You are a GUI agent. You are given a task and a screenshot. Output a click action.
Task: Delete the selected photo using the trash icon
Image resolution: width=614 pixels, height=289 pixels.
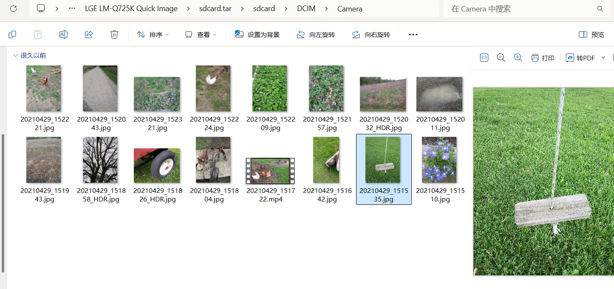(114, 34)
